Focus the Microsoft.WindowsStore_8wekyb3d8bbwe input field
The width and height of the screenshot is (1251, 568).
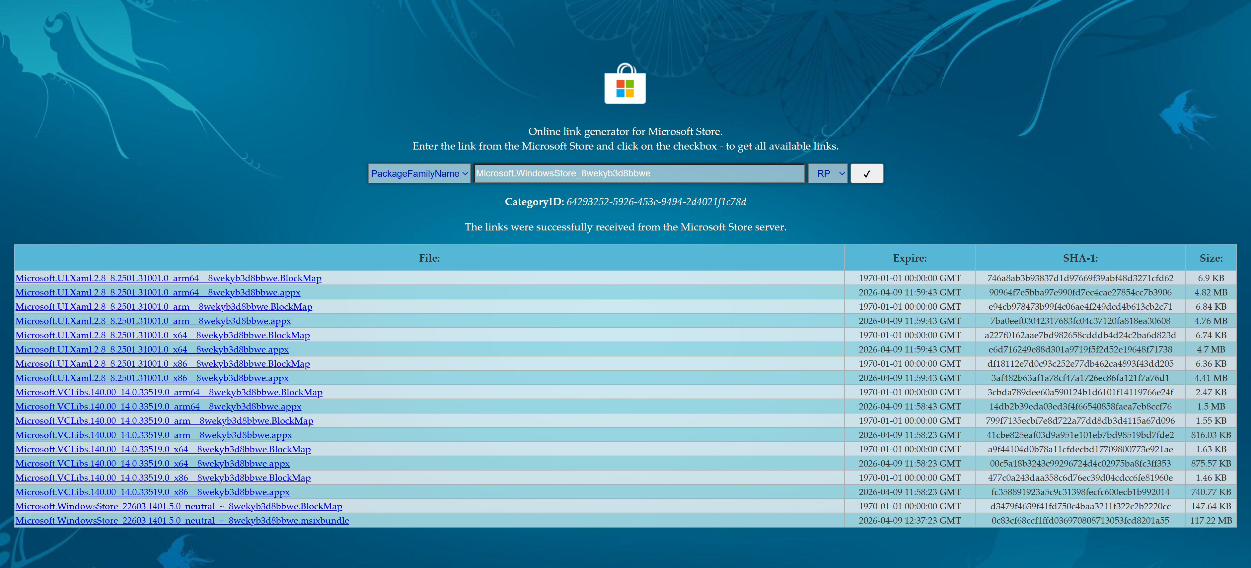pos(639,173)
